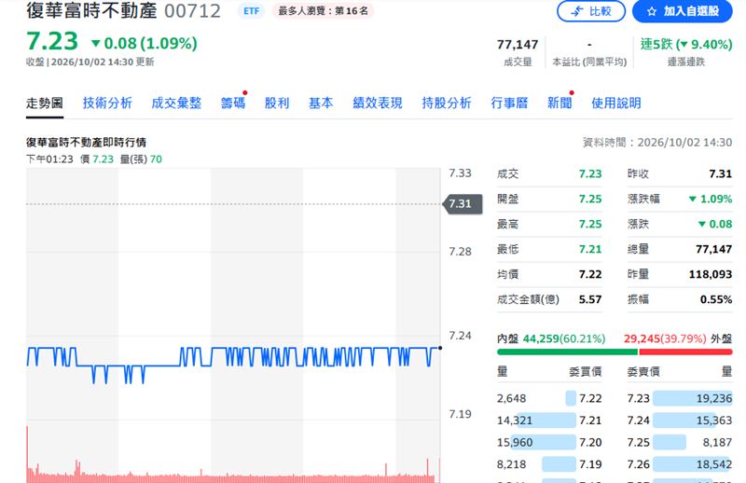Click the 最低 value 7.21
This screenshot has width=746, height=483.
point(590,249)
